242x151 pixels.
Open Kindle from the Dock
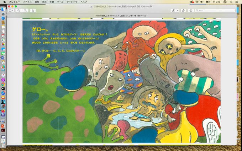tap(3, 102)
